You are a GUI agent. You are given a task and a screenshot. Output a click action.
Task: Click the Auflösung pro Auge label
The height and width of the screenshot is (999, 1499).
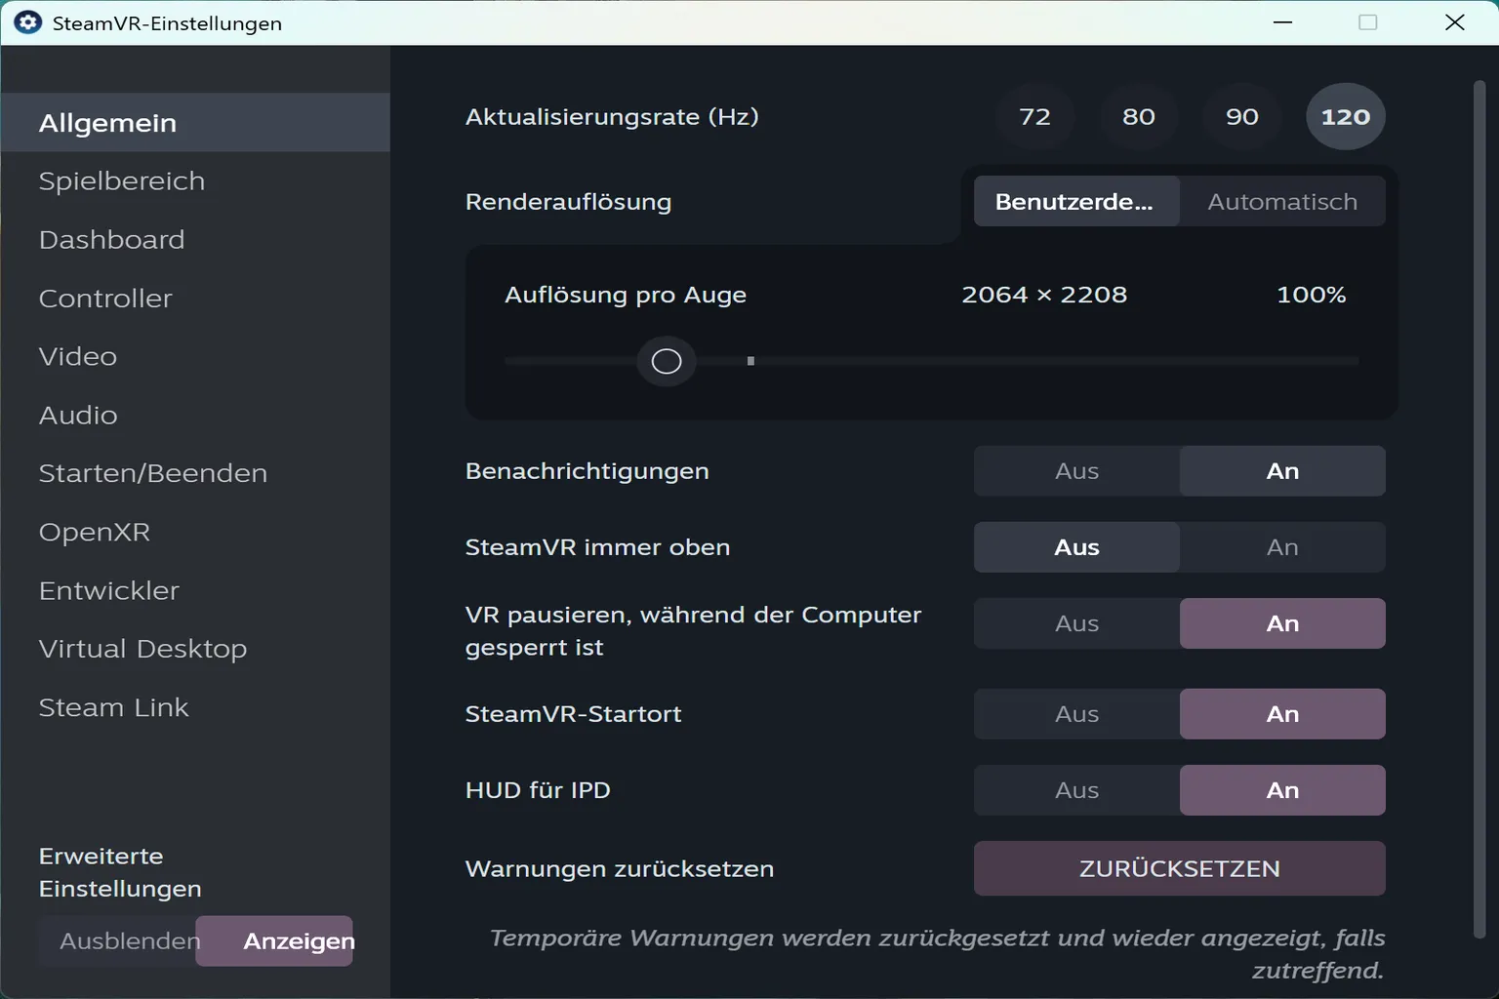tap(626, 295)
